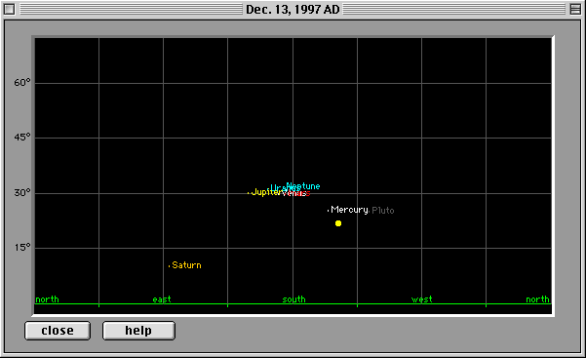Open the help button
586x358 pixels.
pos(138,331)
